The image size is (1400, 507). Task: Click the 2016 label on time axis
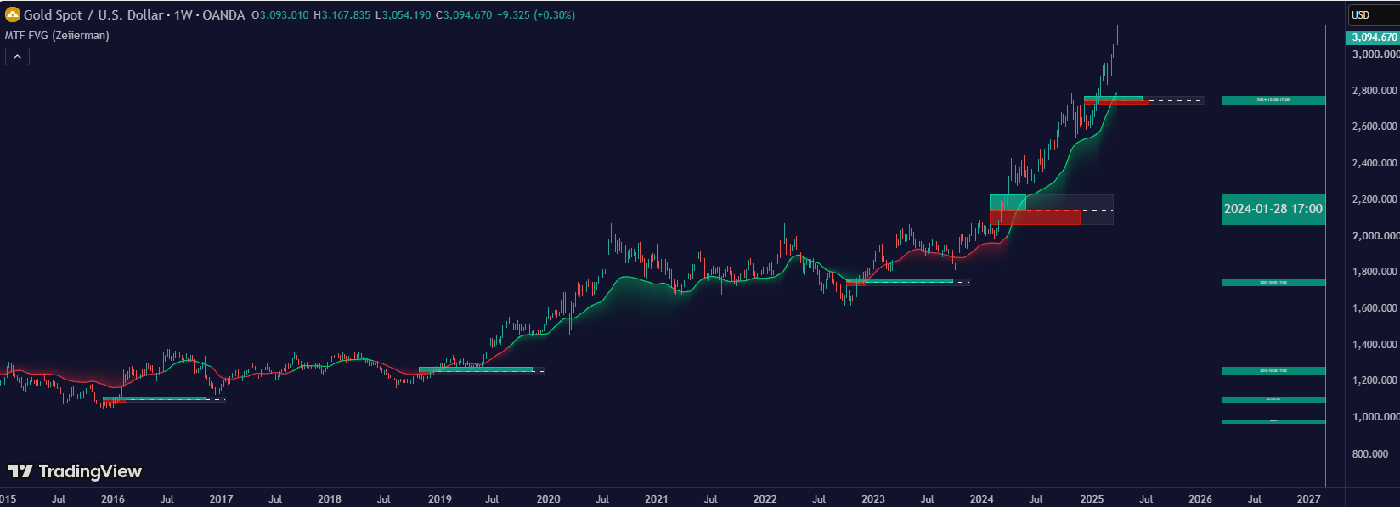pos(113,499)
